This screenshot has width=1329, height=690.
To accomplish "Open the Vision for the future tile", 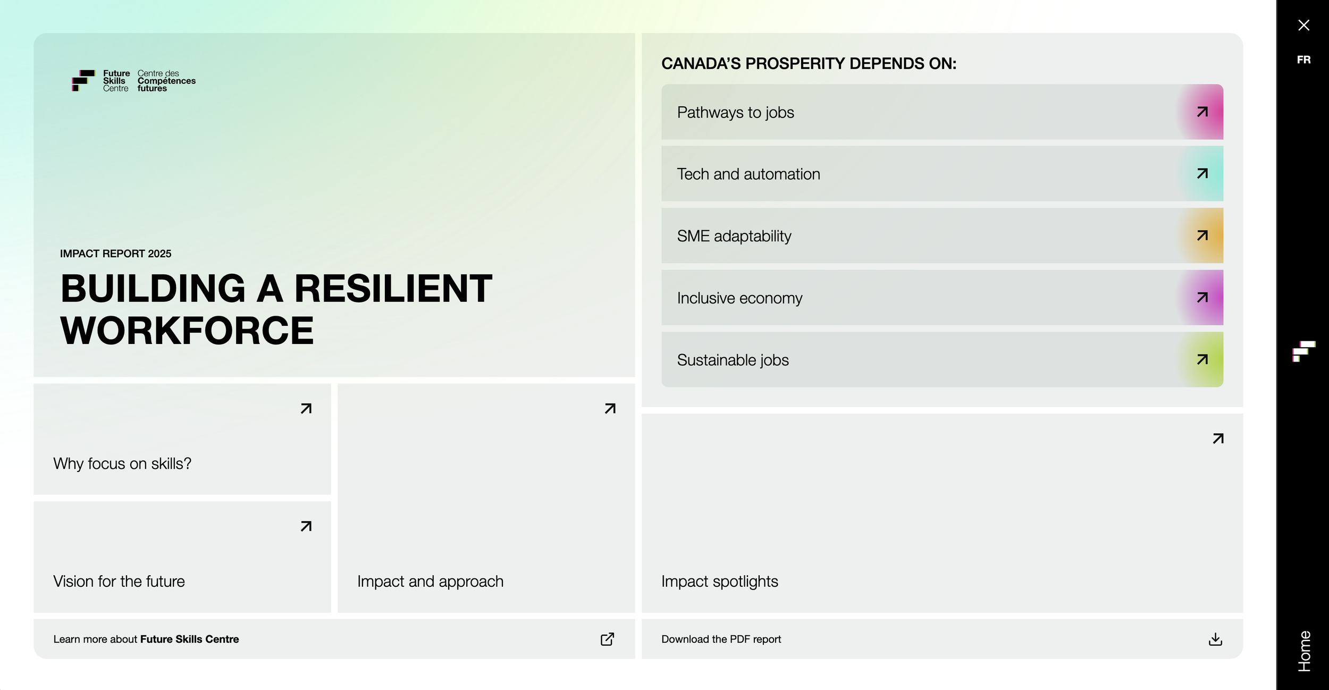I will [182, 557].
